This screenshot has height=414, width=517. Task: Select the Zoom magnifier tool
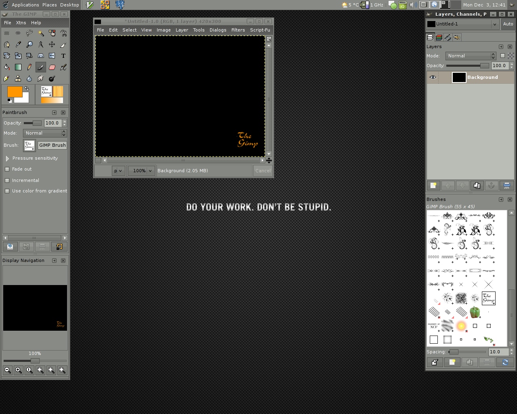(x=29, y=44)
